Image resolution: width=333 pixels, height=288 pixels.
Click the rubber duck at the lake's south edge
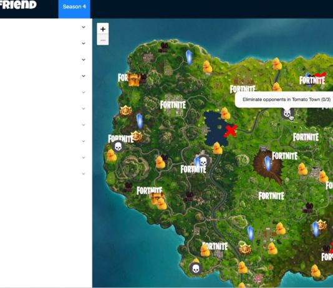[x=217, y=148]
